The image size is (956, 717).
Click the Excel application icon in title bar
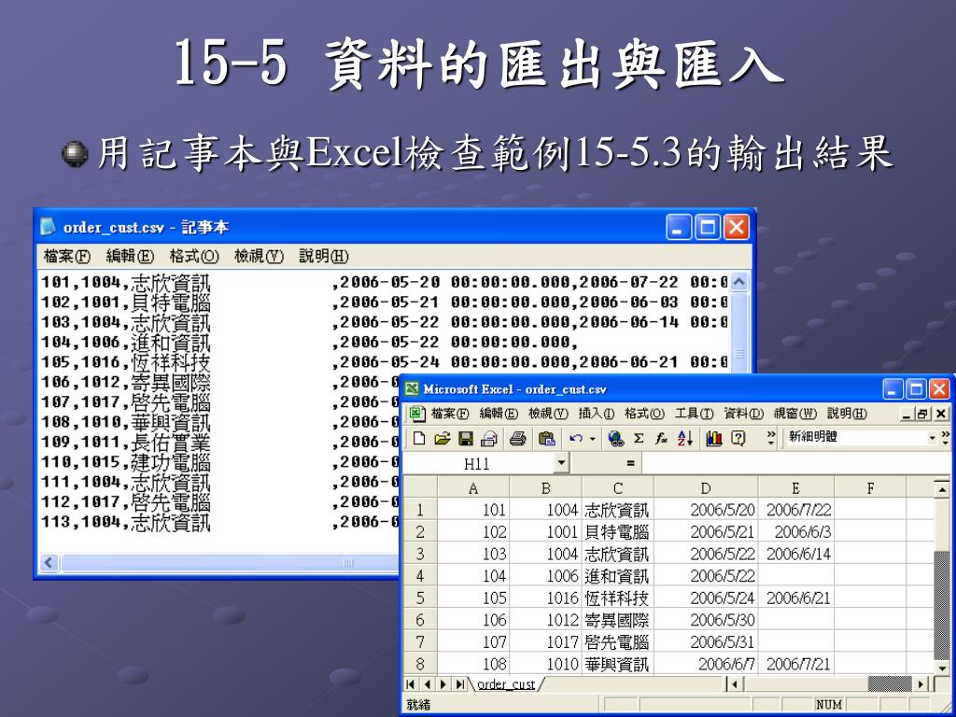coord(412,389)
